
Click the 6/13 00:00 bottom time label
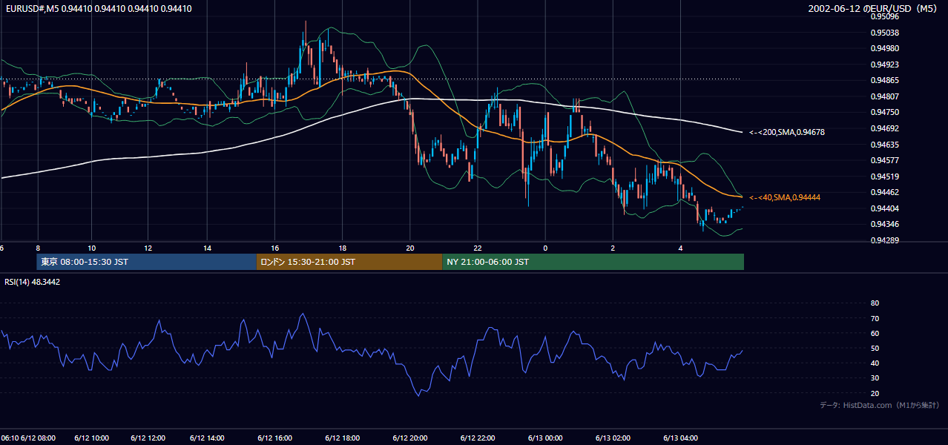(545, 438)
